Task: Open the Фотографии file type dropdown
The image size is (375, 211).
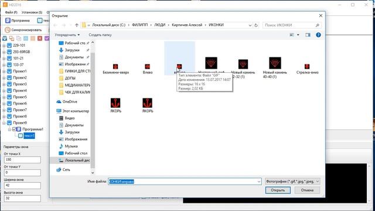Action: (x=292, y=182)
